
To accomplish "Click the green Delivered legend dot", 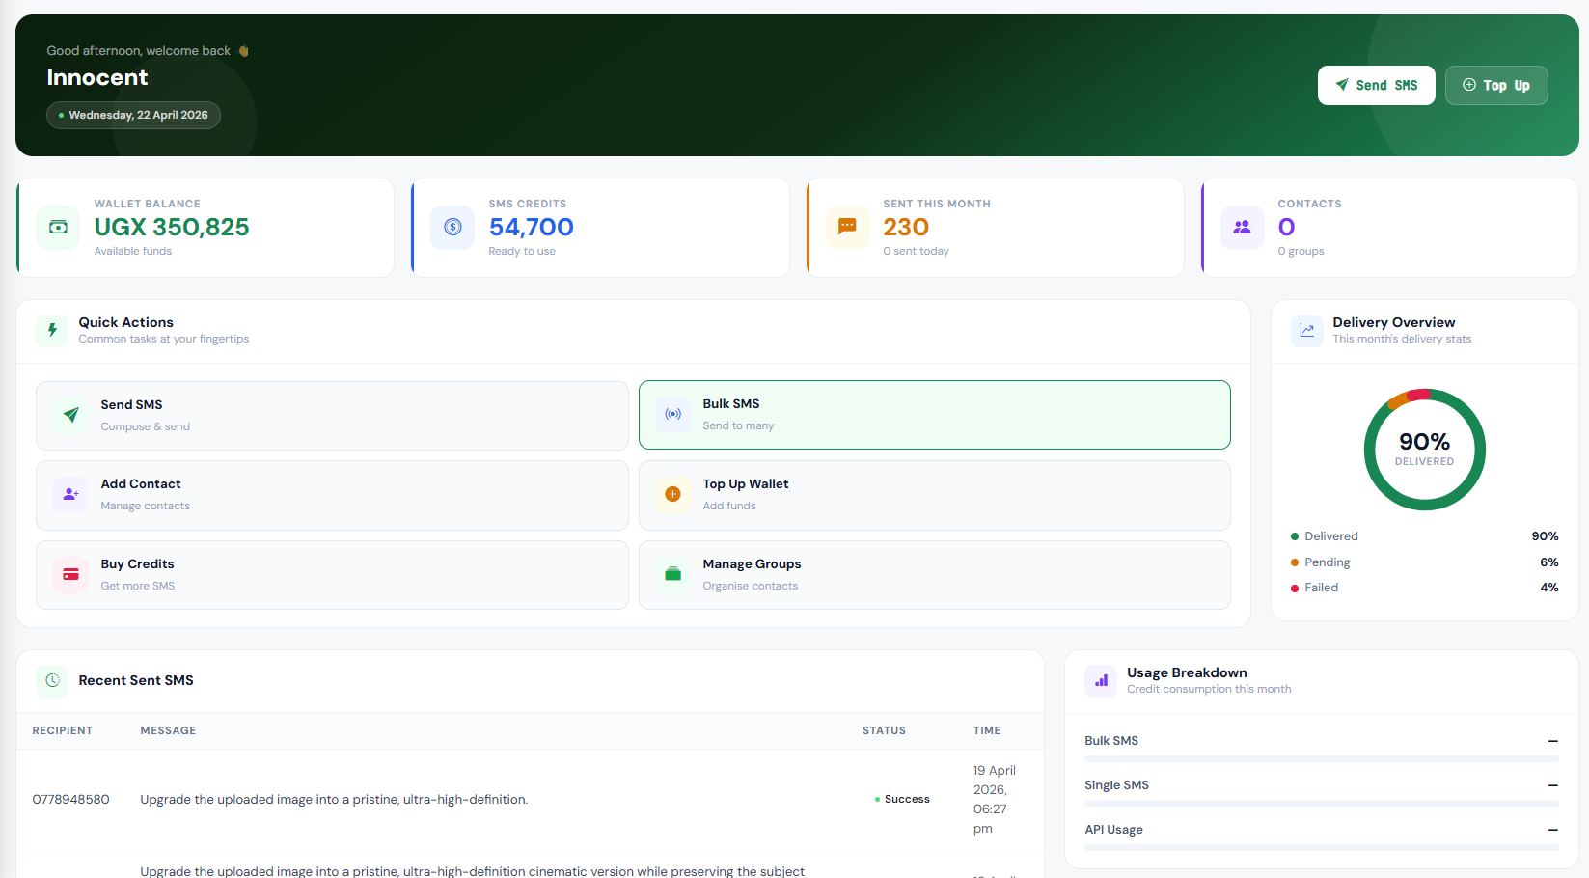I will tap(1295, 536).
